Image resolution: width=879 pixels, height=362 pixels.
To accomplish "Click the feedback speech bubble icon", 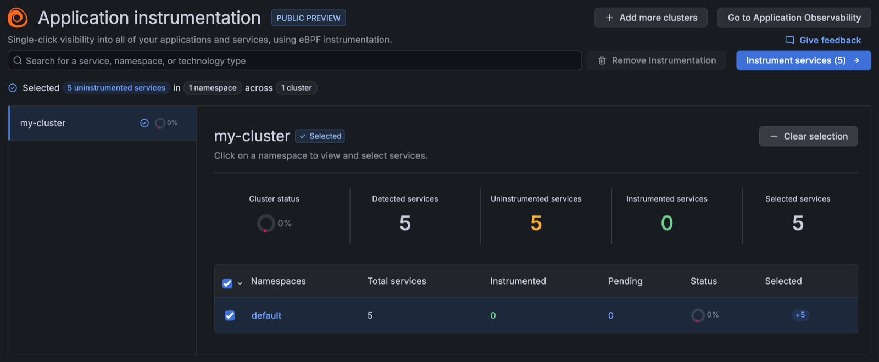I will (x=790, y=40).
